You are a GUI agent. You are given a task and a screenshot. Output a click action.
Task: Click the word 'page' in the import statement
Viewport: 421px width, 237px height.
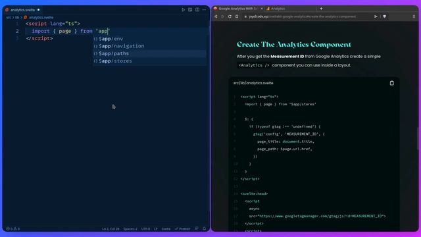point(64,31)
